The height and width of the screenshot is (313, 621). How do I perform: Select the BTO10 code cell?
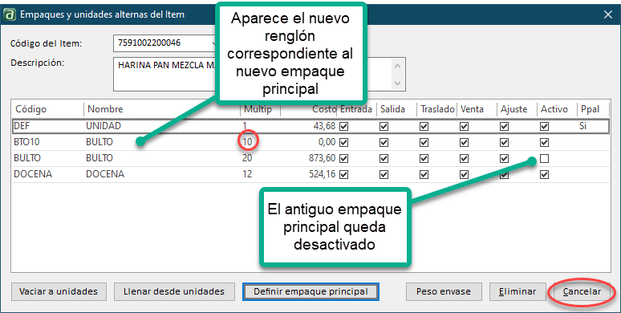(x=26, y=142)
